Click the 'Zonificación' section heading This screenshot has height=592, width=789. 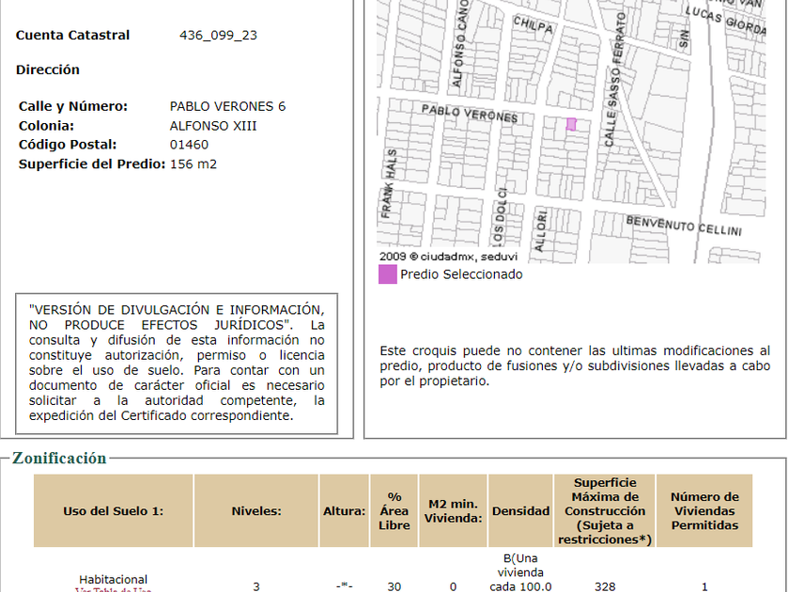click(59, 459)
